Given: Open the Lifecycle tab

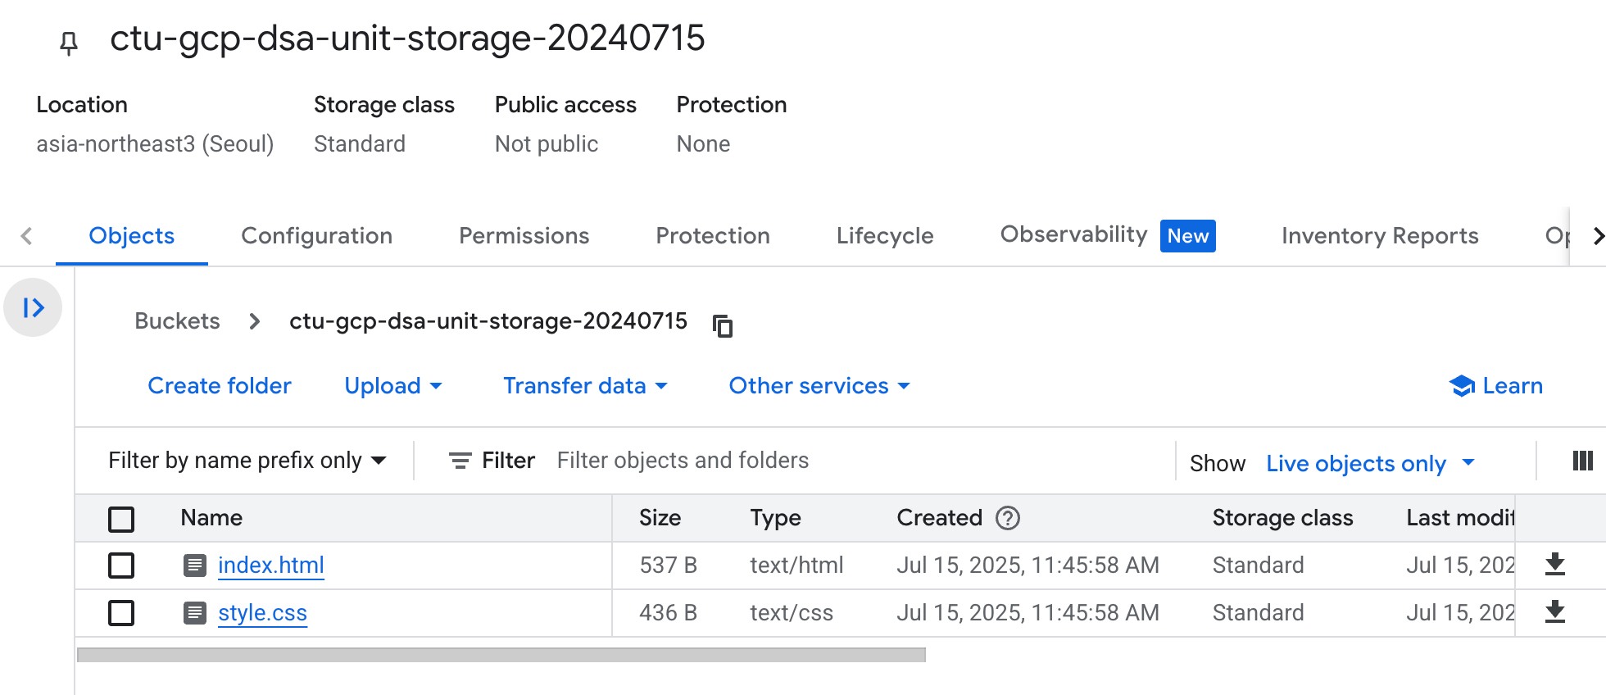Looking at the screenshot, I should coord(884,236).
